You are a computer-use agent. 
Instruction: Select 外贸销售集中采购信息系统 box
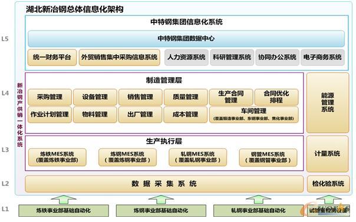point(120,57)
